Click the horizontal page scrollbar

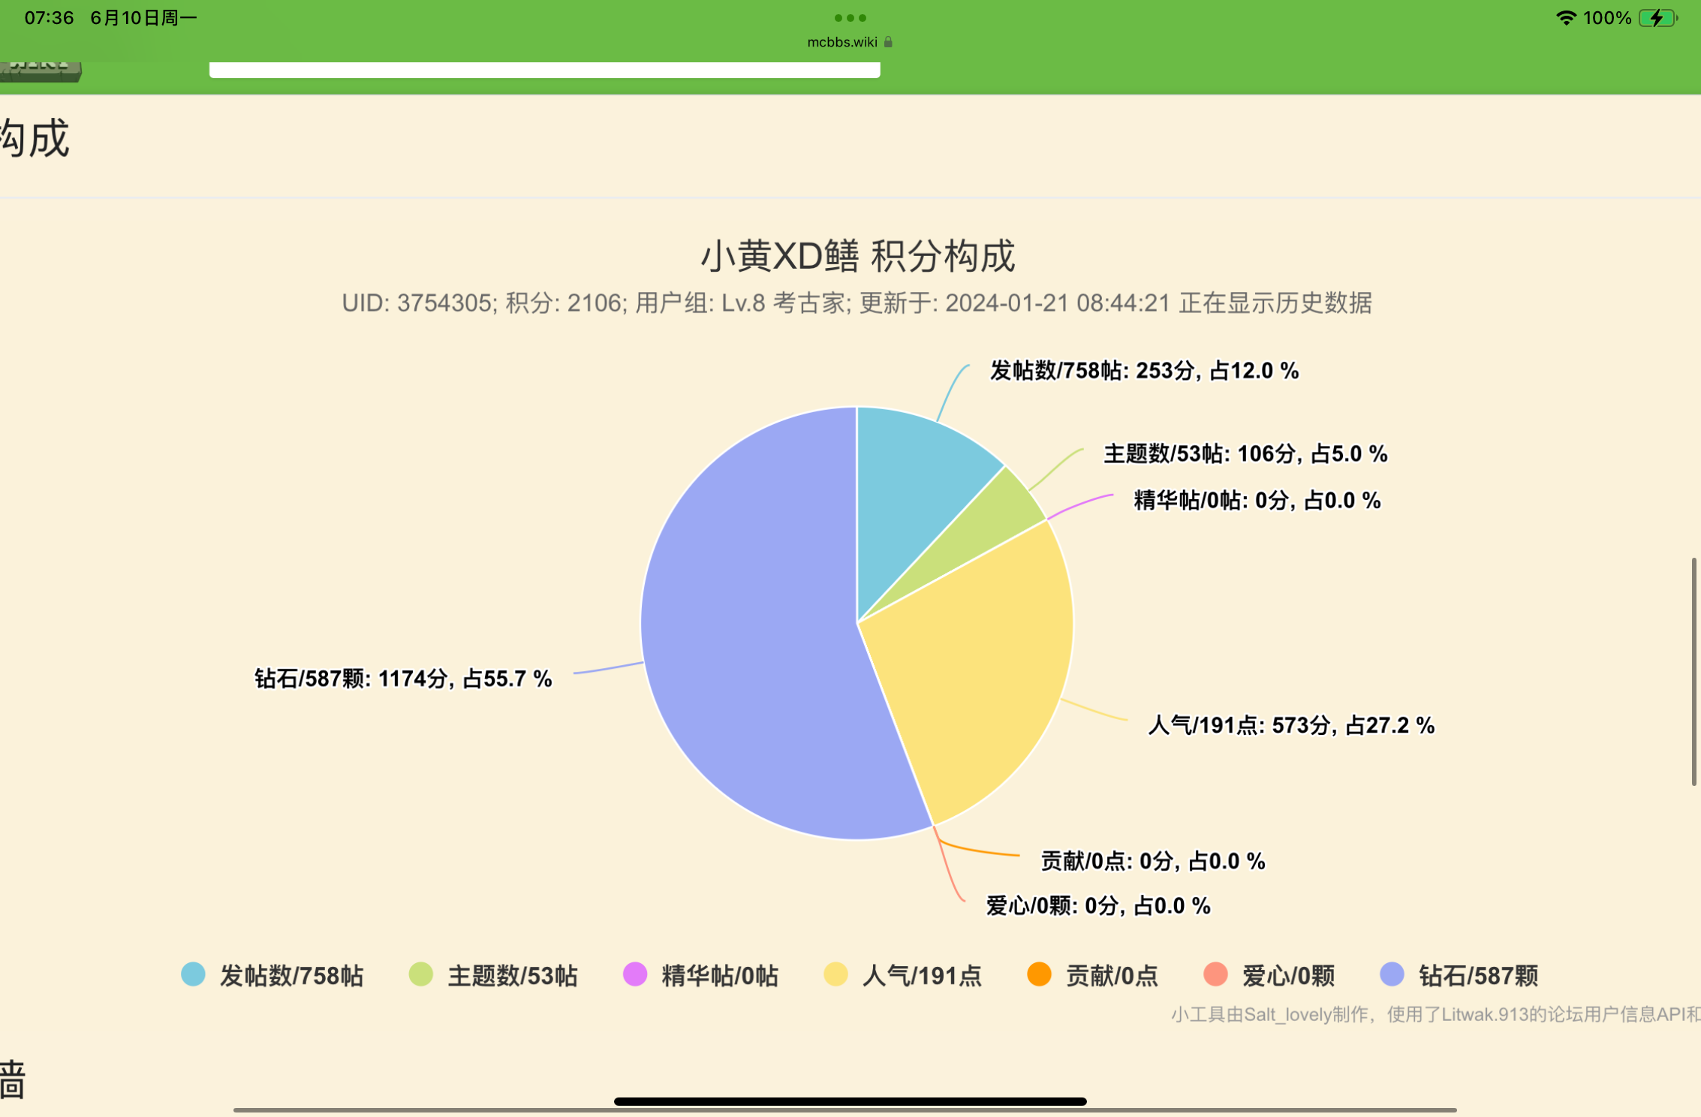844,1109
